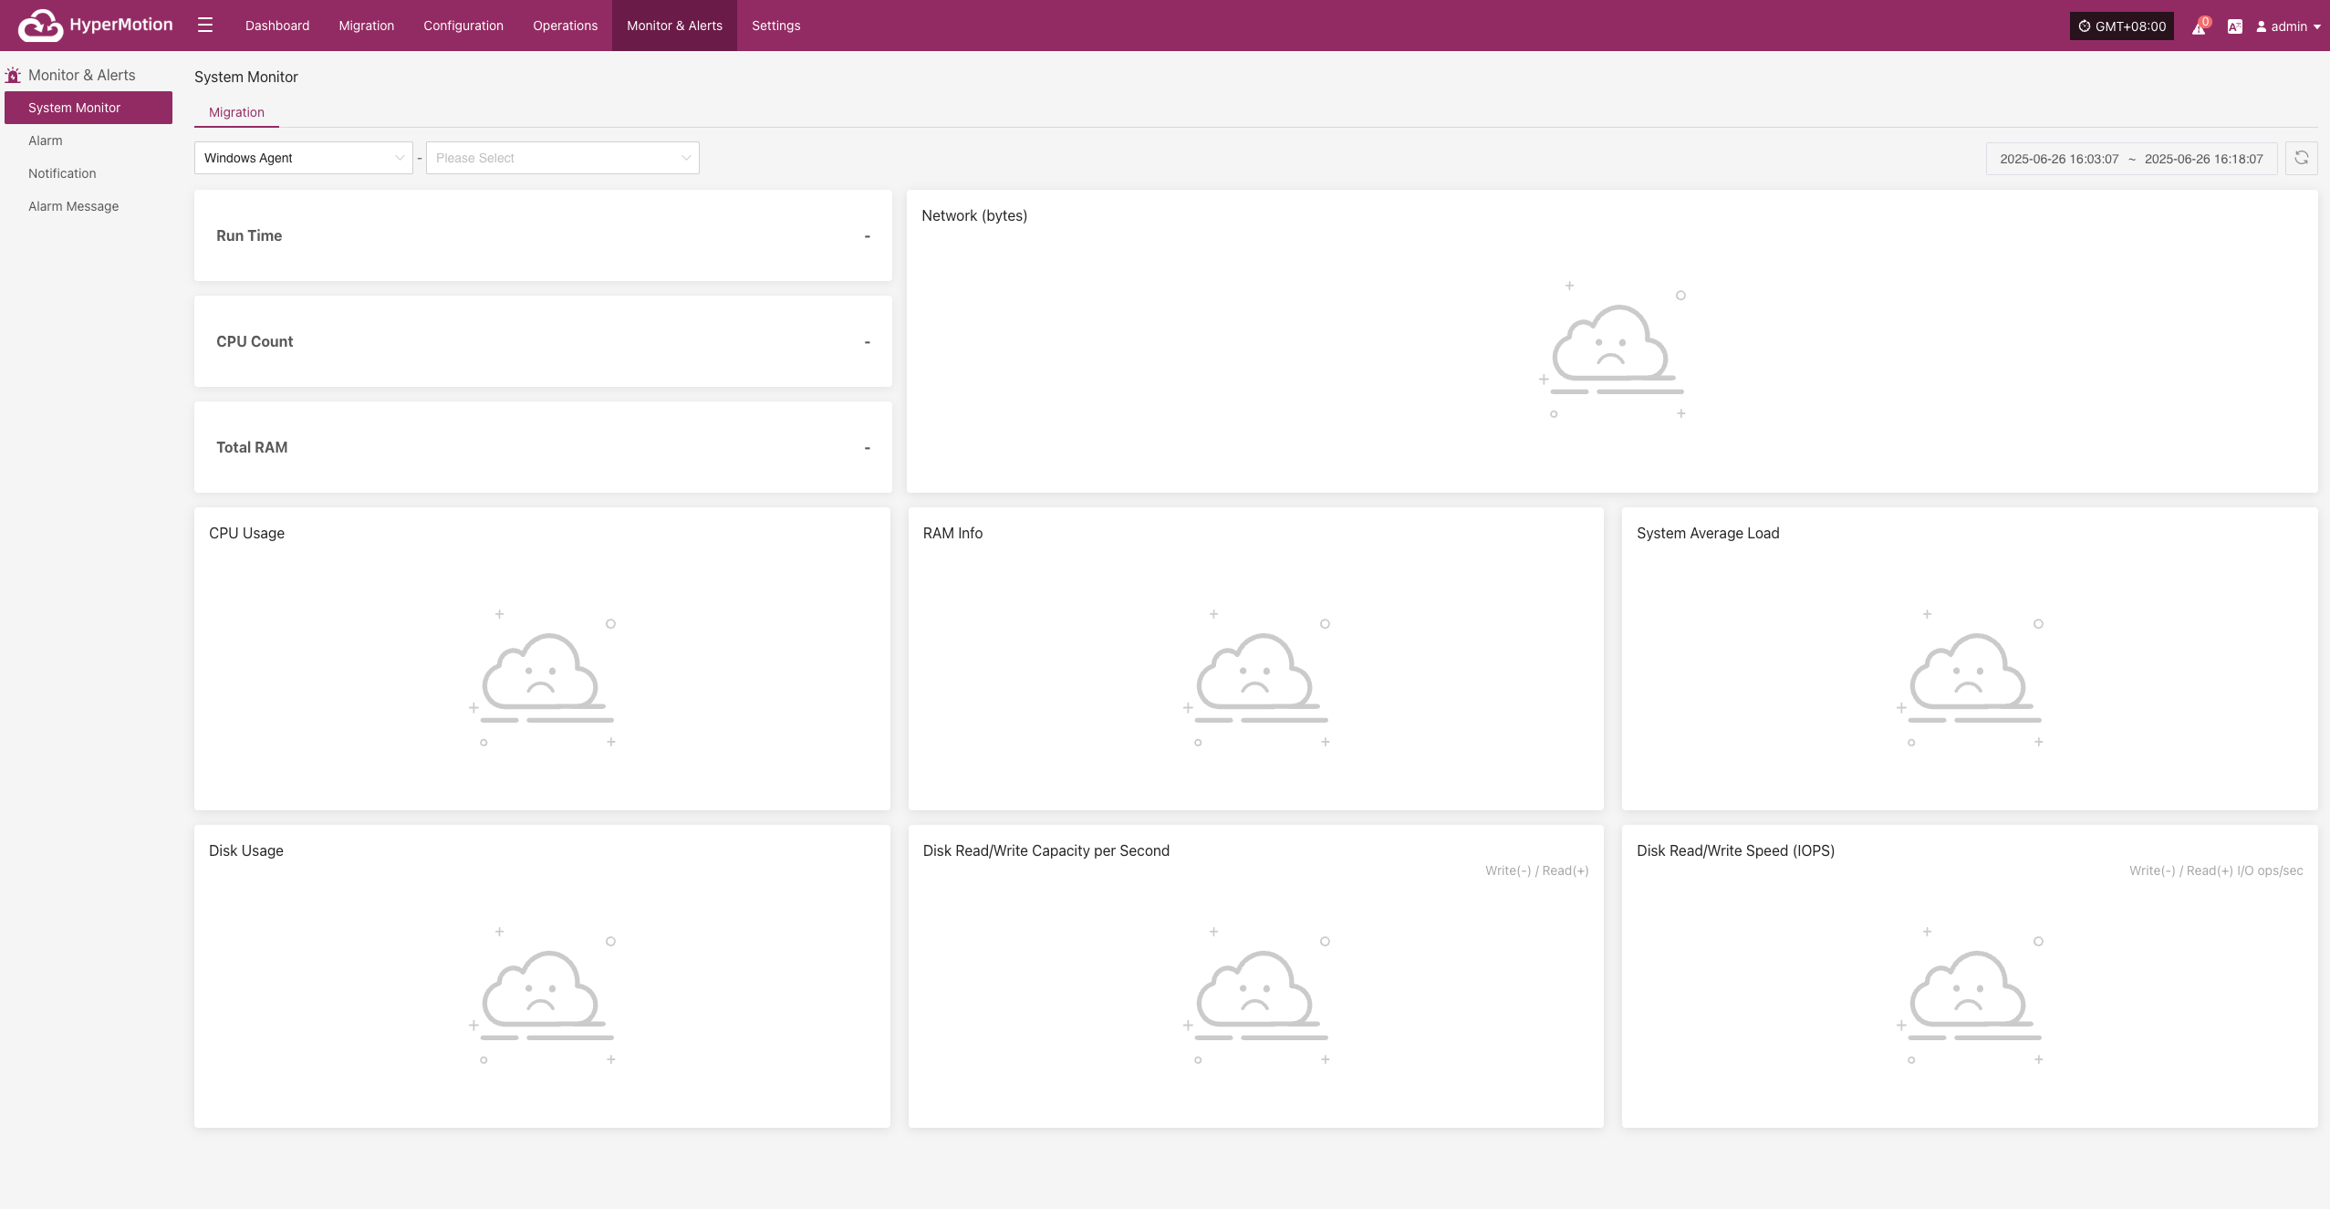Click the start time 2025-06-26 16:03:07 field
This screenshot has height=1209, width=2330.
(2059, 159)
